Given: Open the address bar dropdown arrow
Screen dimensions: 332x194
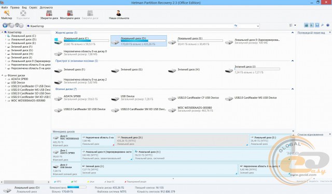Looking at the screenshot, I should 258,26.
